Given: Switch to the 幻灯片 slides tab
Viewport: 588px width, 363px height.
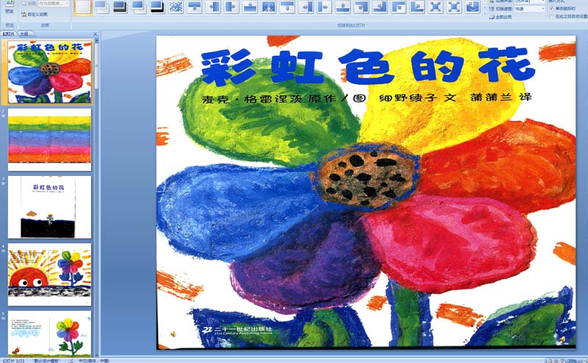Looking at the screenshot, I should tap(8, 34).
